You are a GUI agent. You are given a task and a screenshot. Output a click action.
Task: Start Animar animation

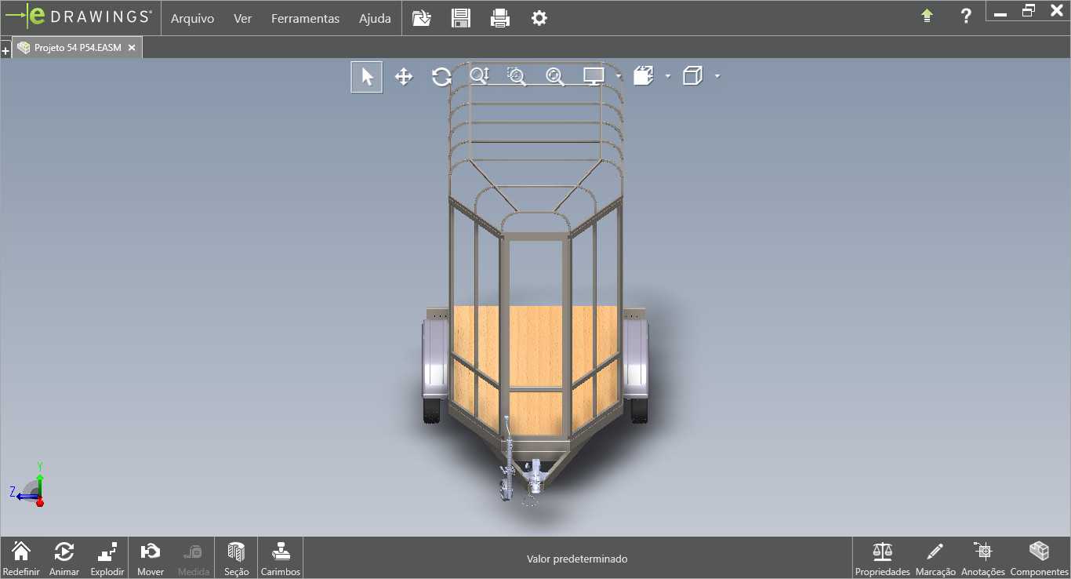(64, 558)
